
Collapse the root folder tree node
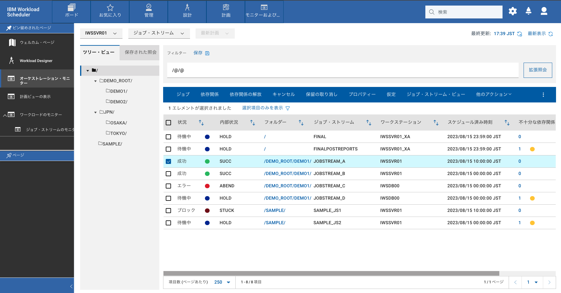87,71
